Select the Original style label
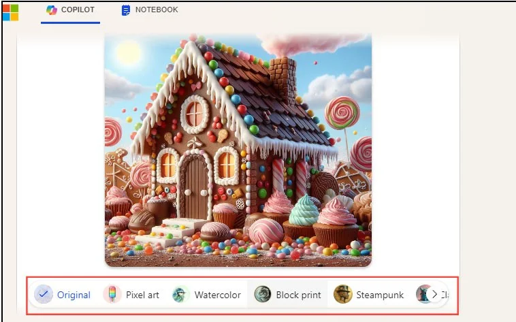 click(x=74, y=295)
